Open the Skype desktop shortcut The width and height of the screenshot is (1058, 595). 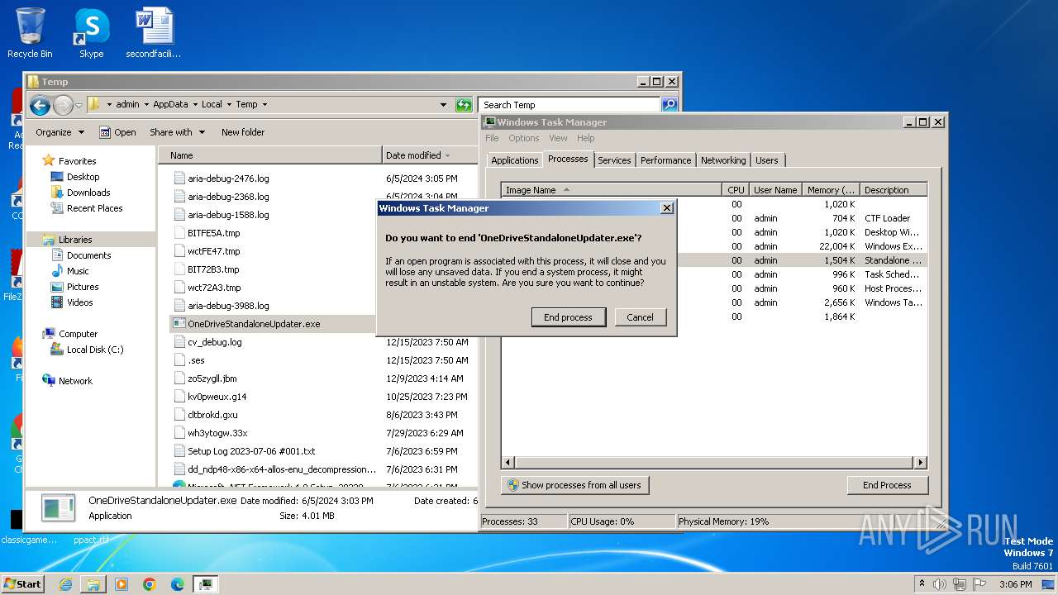[91, 33]
